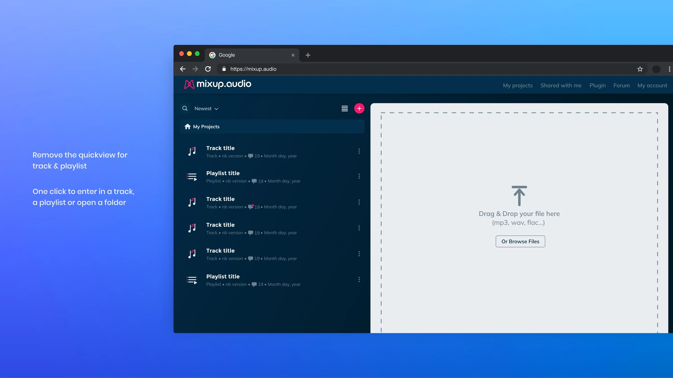Viewport: 673px width, 378px height.
Task: Click the search magnifier icon
Action: coord(185,108)
